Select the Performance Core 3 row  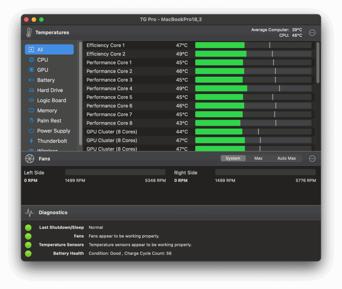pos(199,80)
